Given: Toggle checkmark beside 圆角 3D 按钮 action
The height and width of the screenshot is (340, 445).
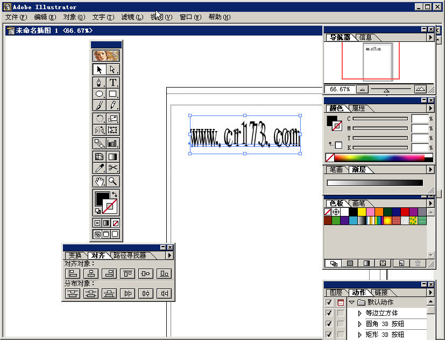Looking at the screenshot, I should [329, 323].
